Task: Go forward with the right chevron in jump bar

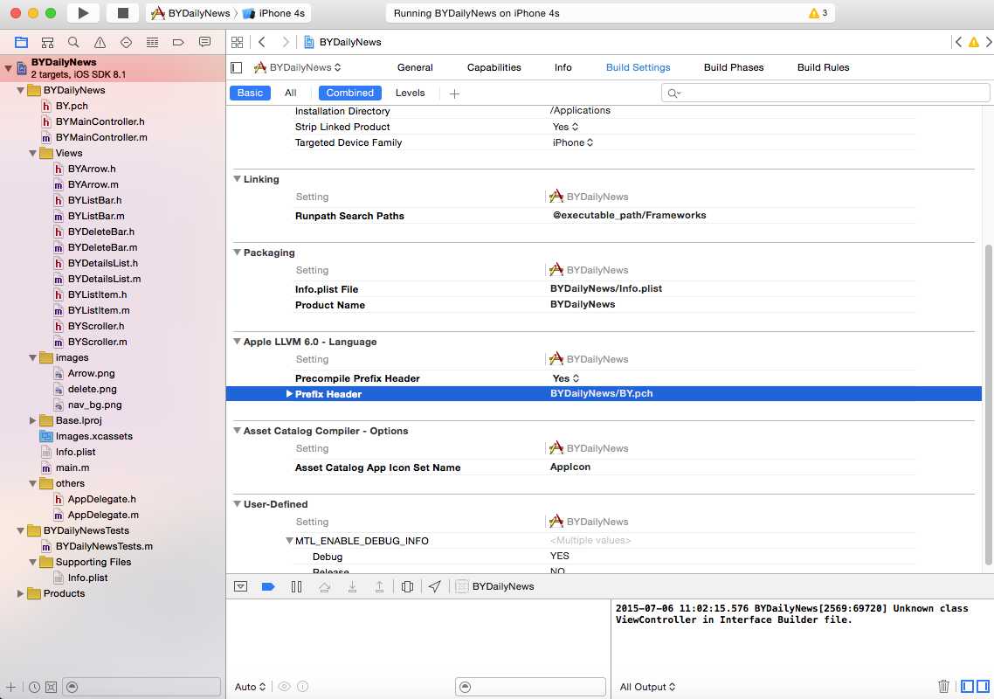Action: [286, 42]
